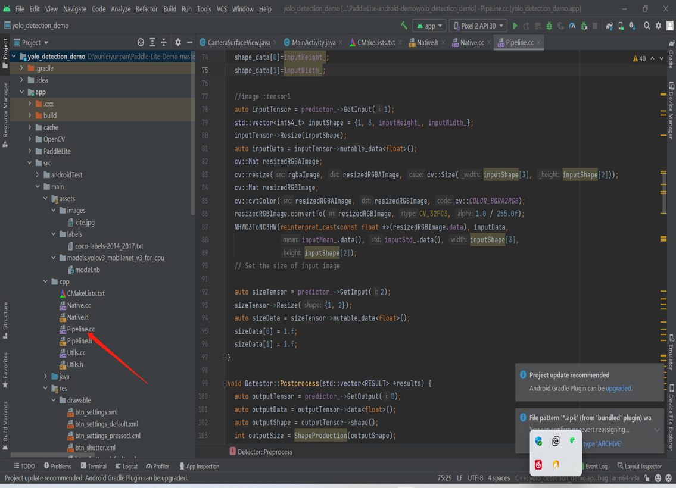Image resolution: width=676 pixels, height=488 pixels.
Task: Toggle the Project tool window sidebar tab
Action: (x=5, y=54)
